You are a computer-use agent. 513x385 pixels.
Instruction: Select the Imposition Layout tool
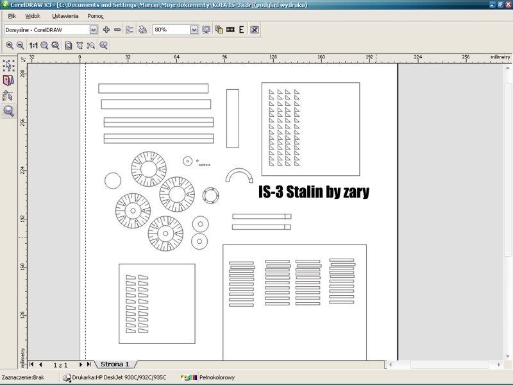click(x=8, y=80)
